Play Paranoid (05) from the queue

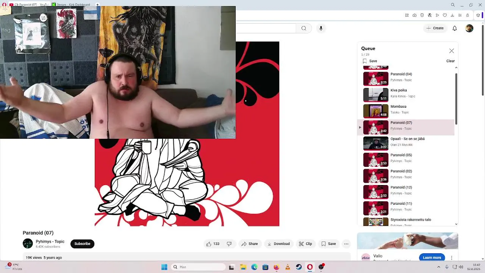coord(406,160)
